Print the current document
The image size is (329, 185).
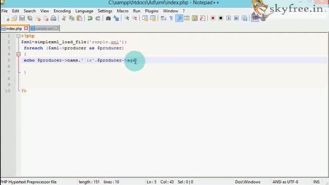click(53, 18)
